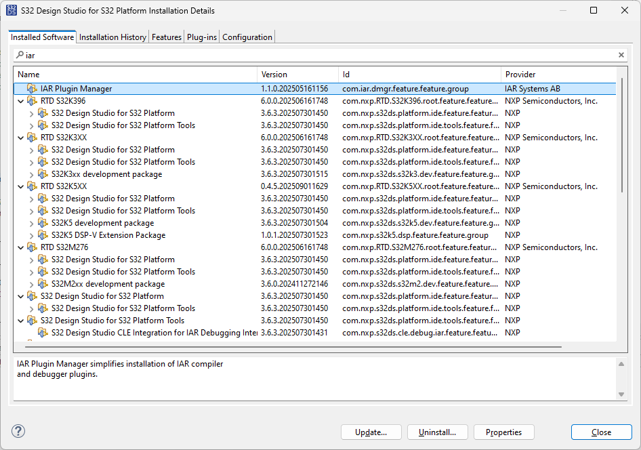This screenshot has width=641, height=450.
Task: Click version cell 1.0.1.202507301523
Action: coord(294,235)
